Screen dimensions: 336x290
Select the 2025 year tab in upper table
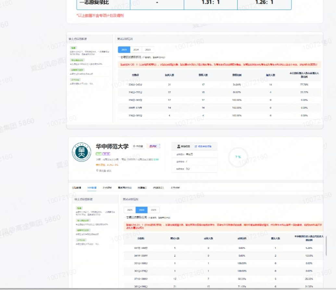(124, 50)
